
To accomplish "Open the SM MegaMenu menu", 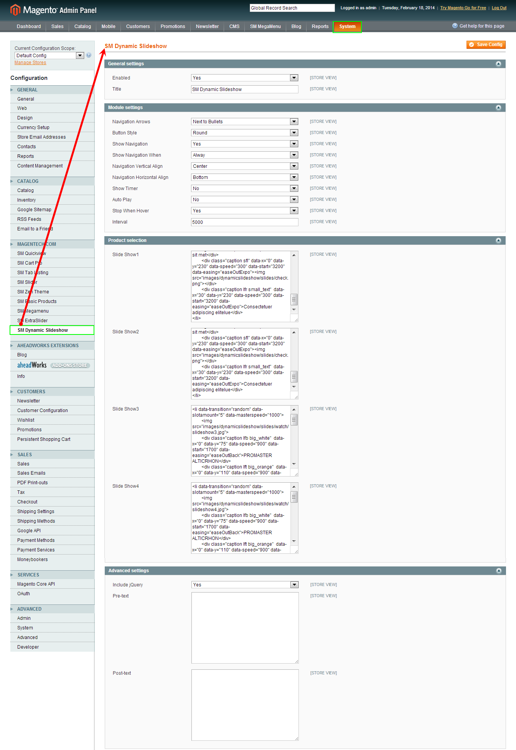I will pos(265,26).
